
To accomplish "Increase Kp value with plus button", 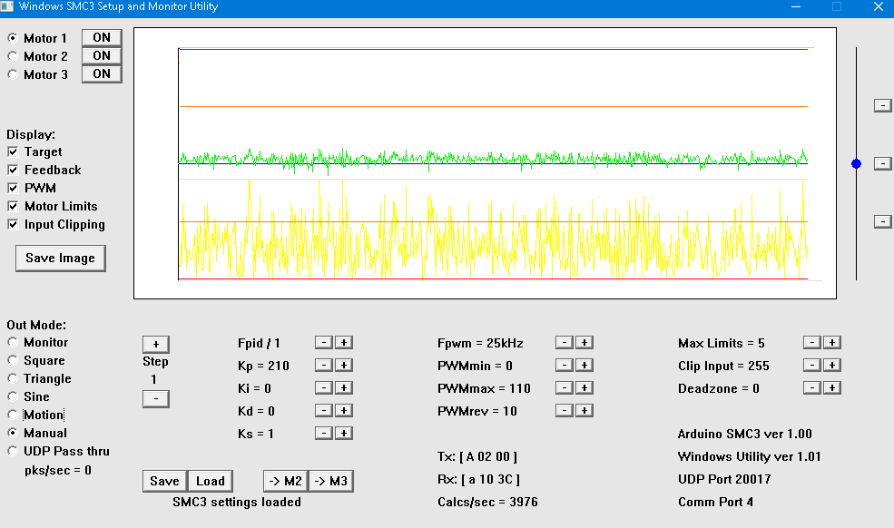I will pos(344,366).
